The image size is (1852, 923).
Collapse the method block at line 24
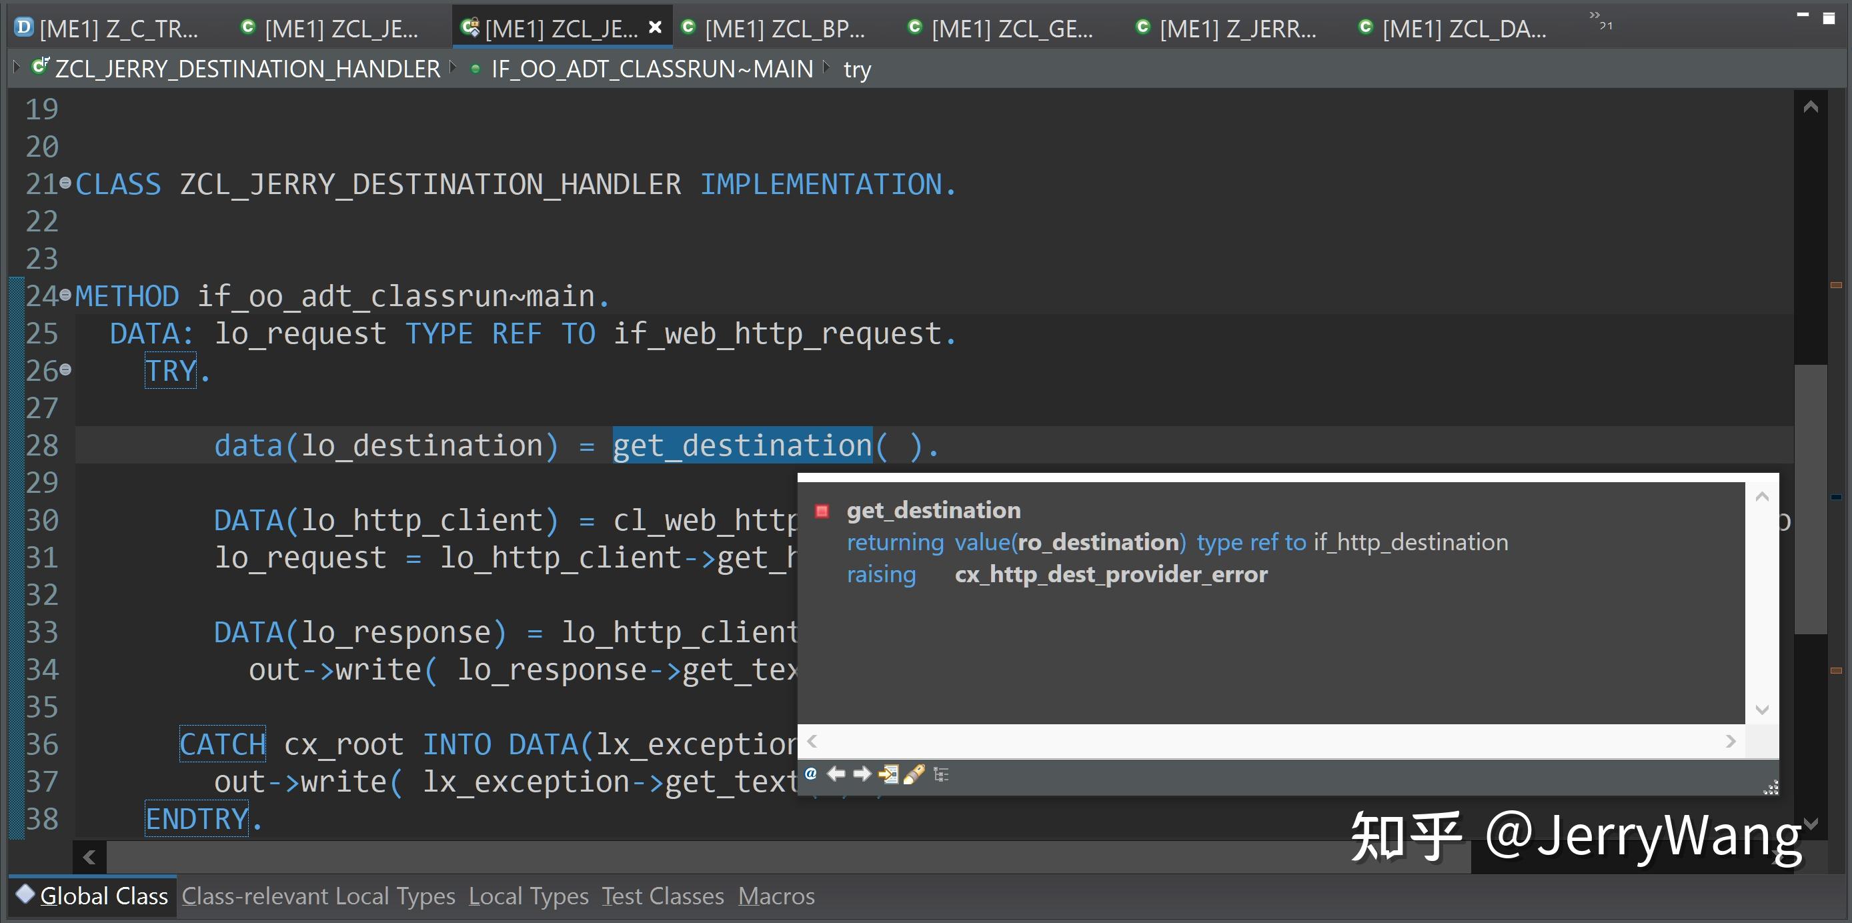coord(66,294)
